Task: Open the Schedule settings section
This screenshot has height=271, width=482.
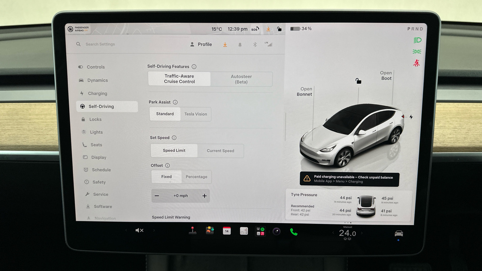Action: click(97, 169)
